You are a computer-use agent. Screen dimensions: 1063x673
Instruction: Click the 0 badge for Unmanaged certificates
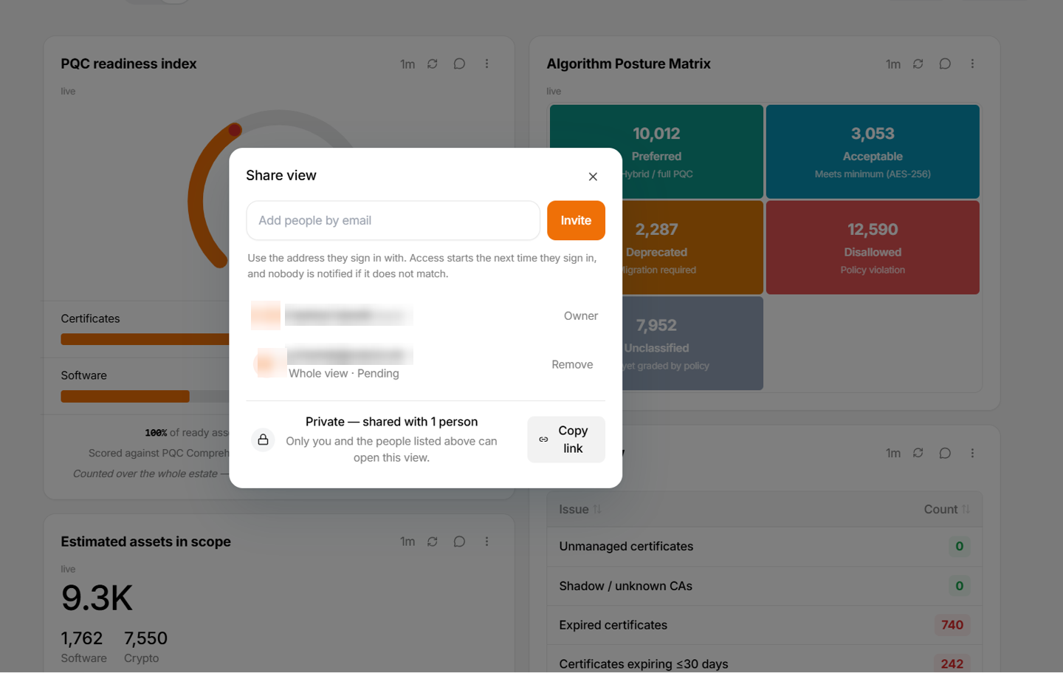(960, 547)
